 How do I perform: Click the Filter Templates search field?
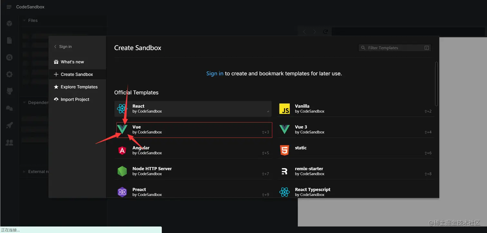[x=394, y=48]
